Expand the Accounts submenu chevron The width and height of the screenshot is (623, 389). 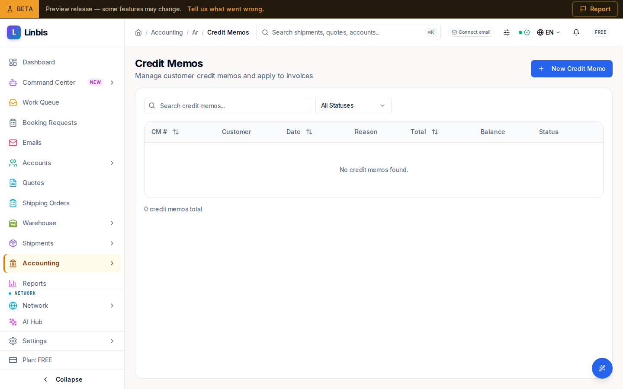click(112, 163)
